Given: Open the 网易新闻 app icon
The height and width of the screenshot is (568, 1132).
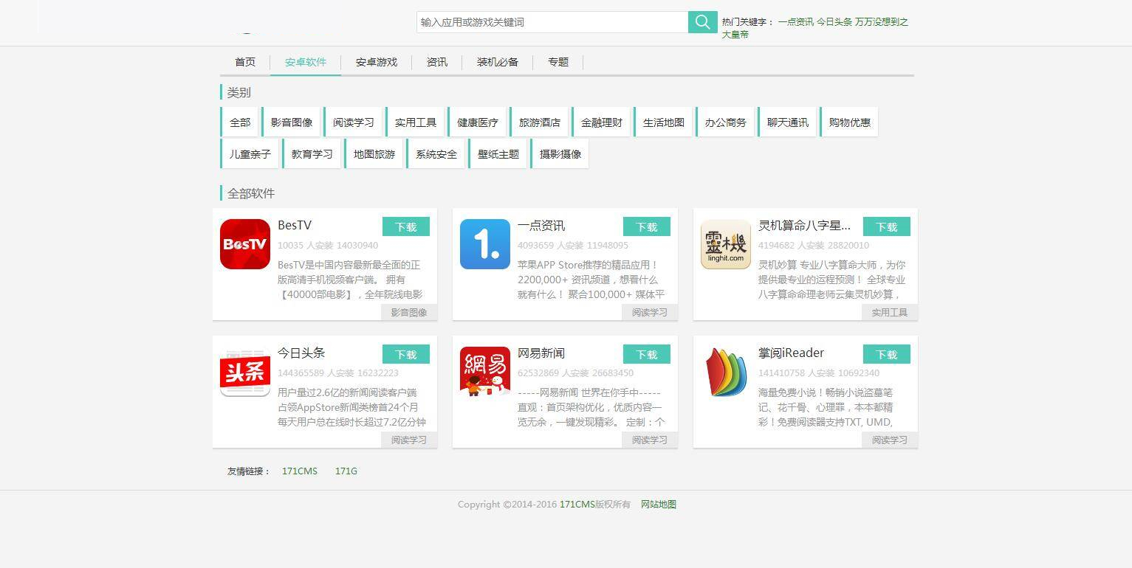Looking at the screenshot, I should tap(484, 371).
